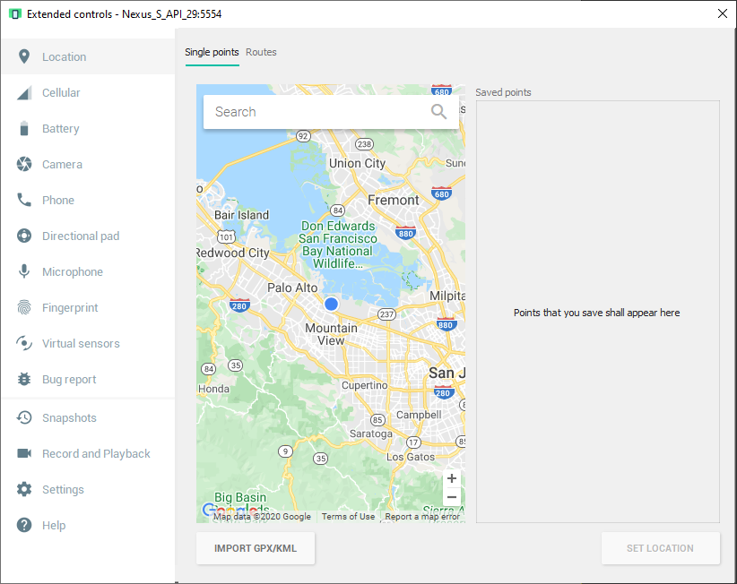Click the Phone handset icon
Screen dimensions: 737x584
pyautogui.click(x=24, y=201)
